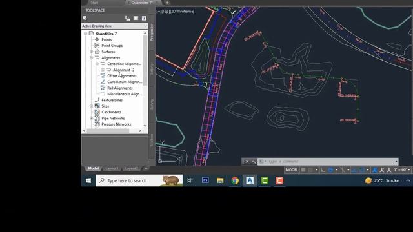Switch to the Settings vertical tab
Viewport: 413px width, 232px height.
pos(152,68)
